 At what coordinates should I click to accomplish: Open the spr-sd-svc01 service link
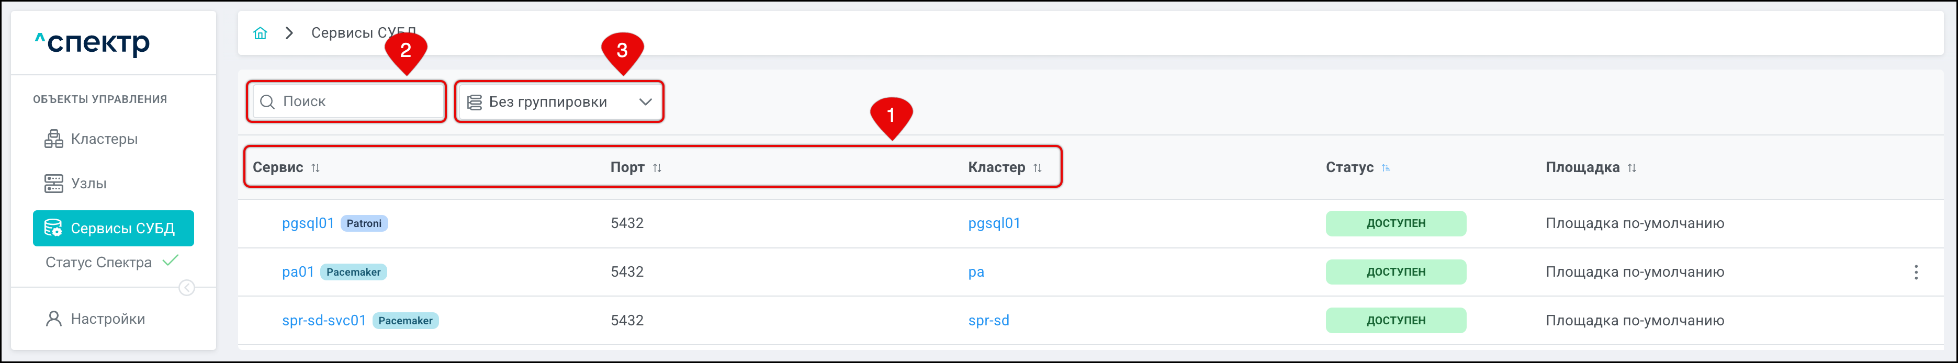point(324,321)
